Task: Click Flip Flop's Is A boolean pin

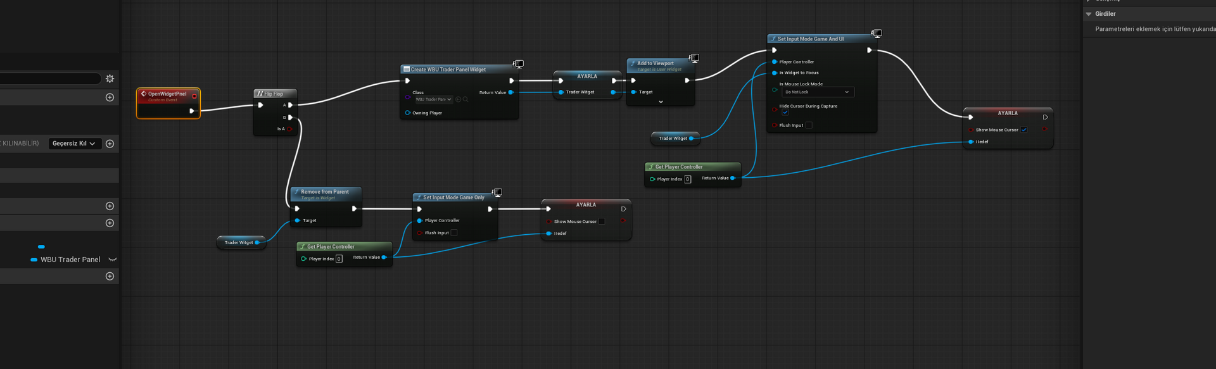Action: point(290,129)
